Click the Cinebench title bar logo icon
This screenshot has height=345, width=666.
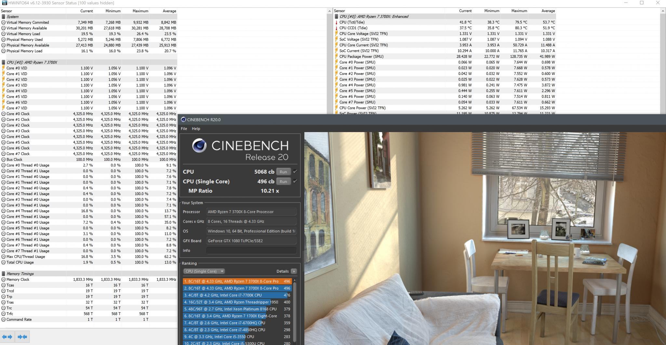(x=183, y=119)
